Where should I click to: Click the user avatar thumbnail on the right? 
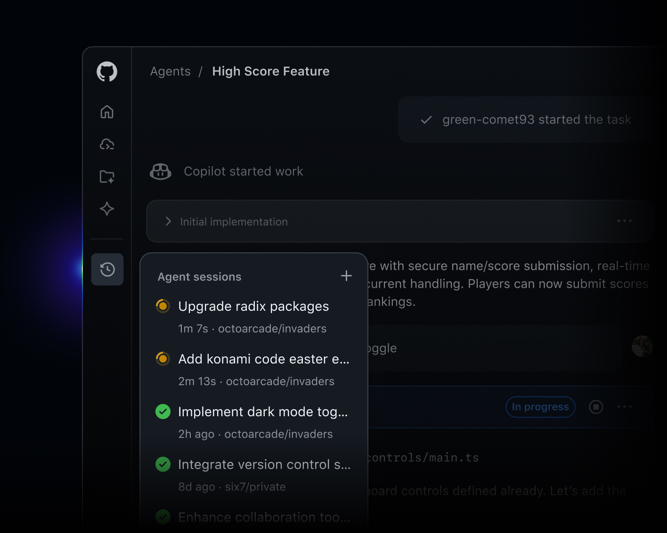(642, 347)
